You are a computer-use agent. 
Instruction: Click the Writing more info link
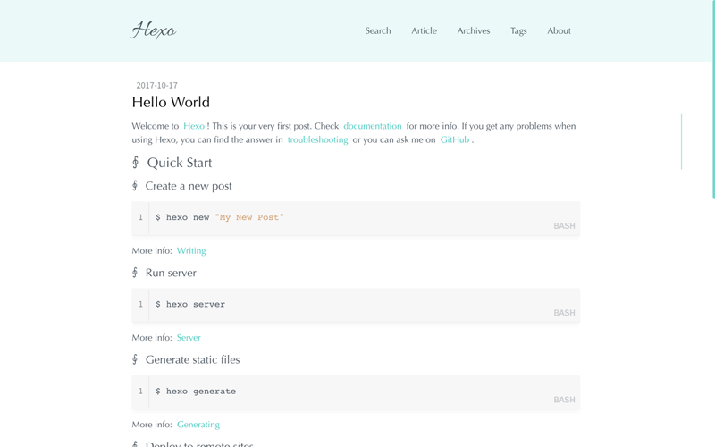click(x=191, y=250)
